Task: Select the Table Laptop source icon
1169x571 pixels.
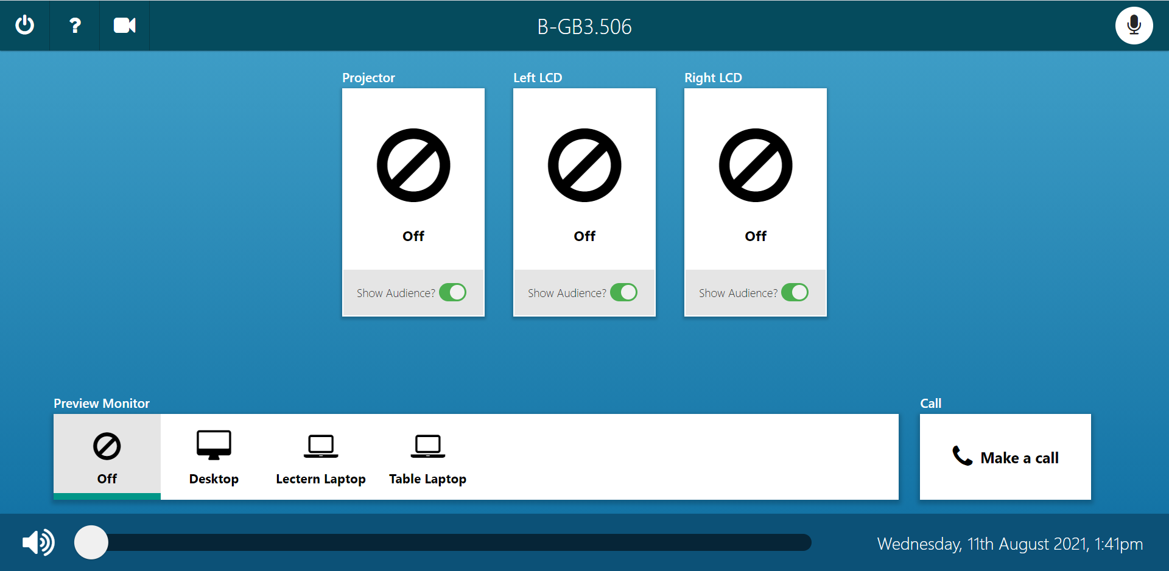Action: [x=427, y=445]
